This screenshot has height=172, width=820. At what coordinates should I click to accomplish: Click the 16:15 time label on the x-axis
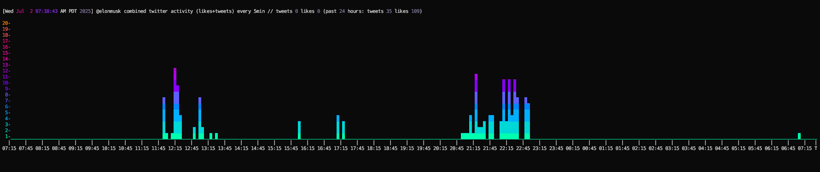coord(308,148)
